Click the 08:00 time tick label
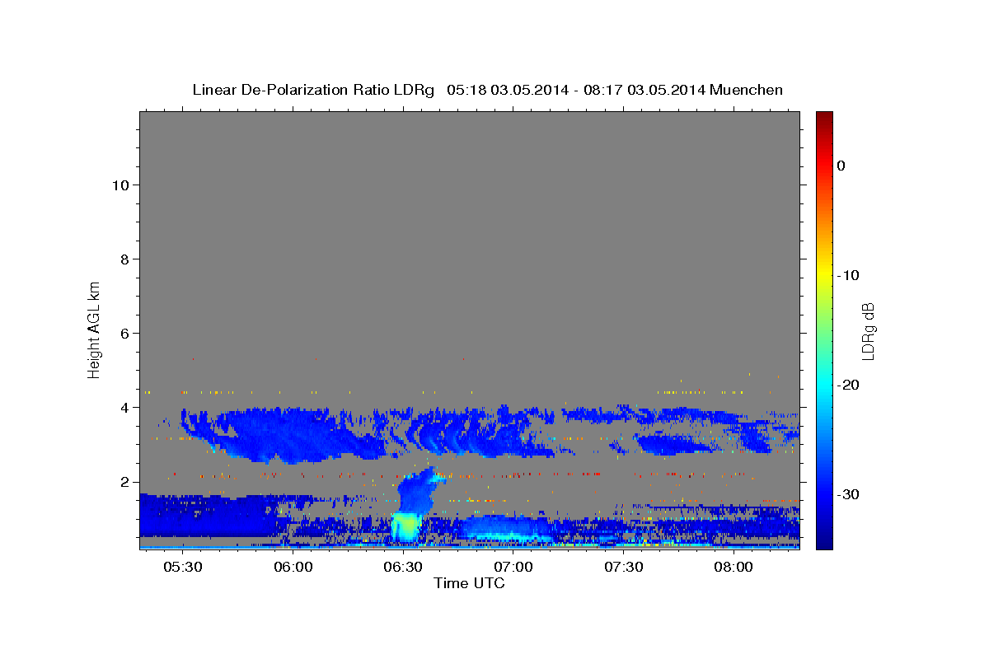This screenshot has height=659, width=989. (x=734, y=567)
